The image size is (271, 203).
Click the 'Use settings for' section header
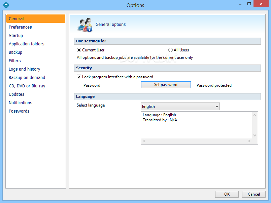coord(167,41)
